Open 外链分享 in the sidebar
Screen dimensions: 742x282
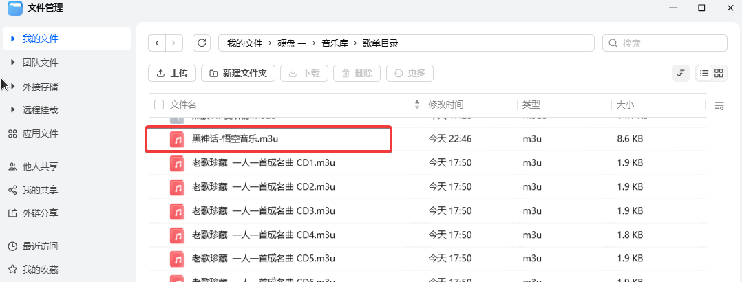click(x=41, y=213)
